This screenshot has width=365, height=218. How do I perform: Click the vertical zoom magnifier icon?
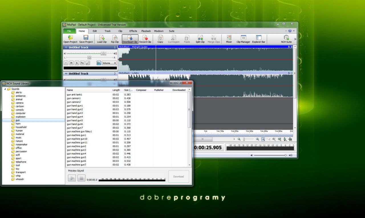[x=285, y=139]
